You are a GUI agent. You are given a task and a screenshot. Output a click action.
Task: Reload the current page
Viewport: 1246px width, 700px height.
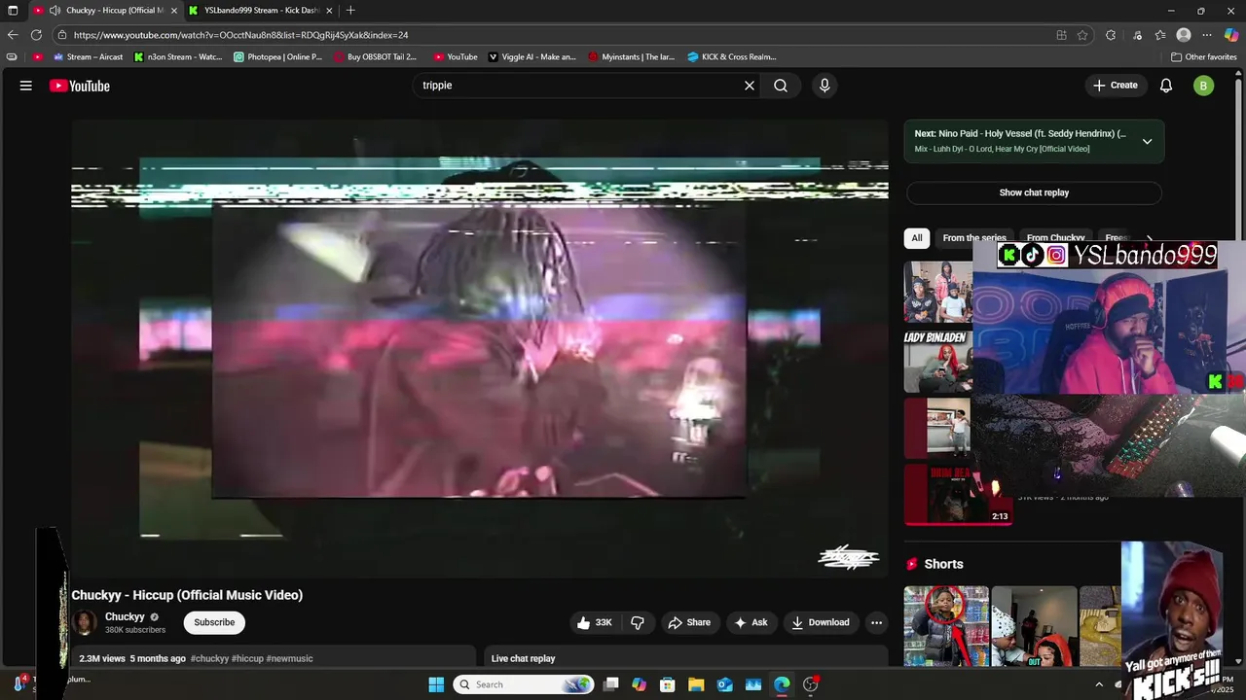pos(36,35)
